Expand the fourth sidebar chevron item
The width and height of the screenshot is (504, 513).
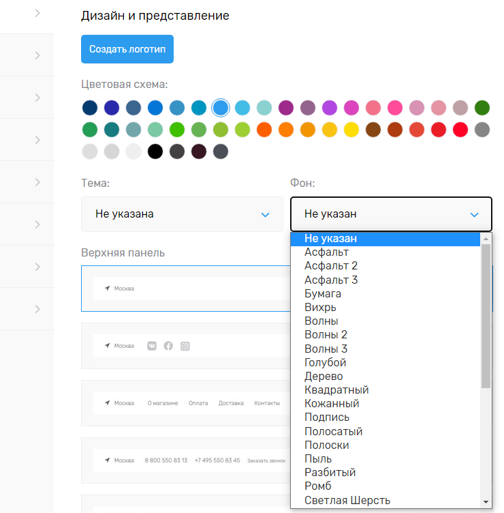click(37, 140)
